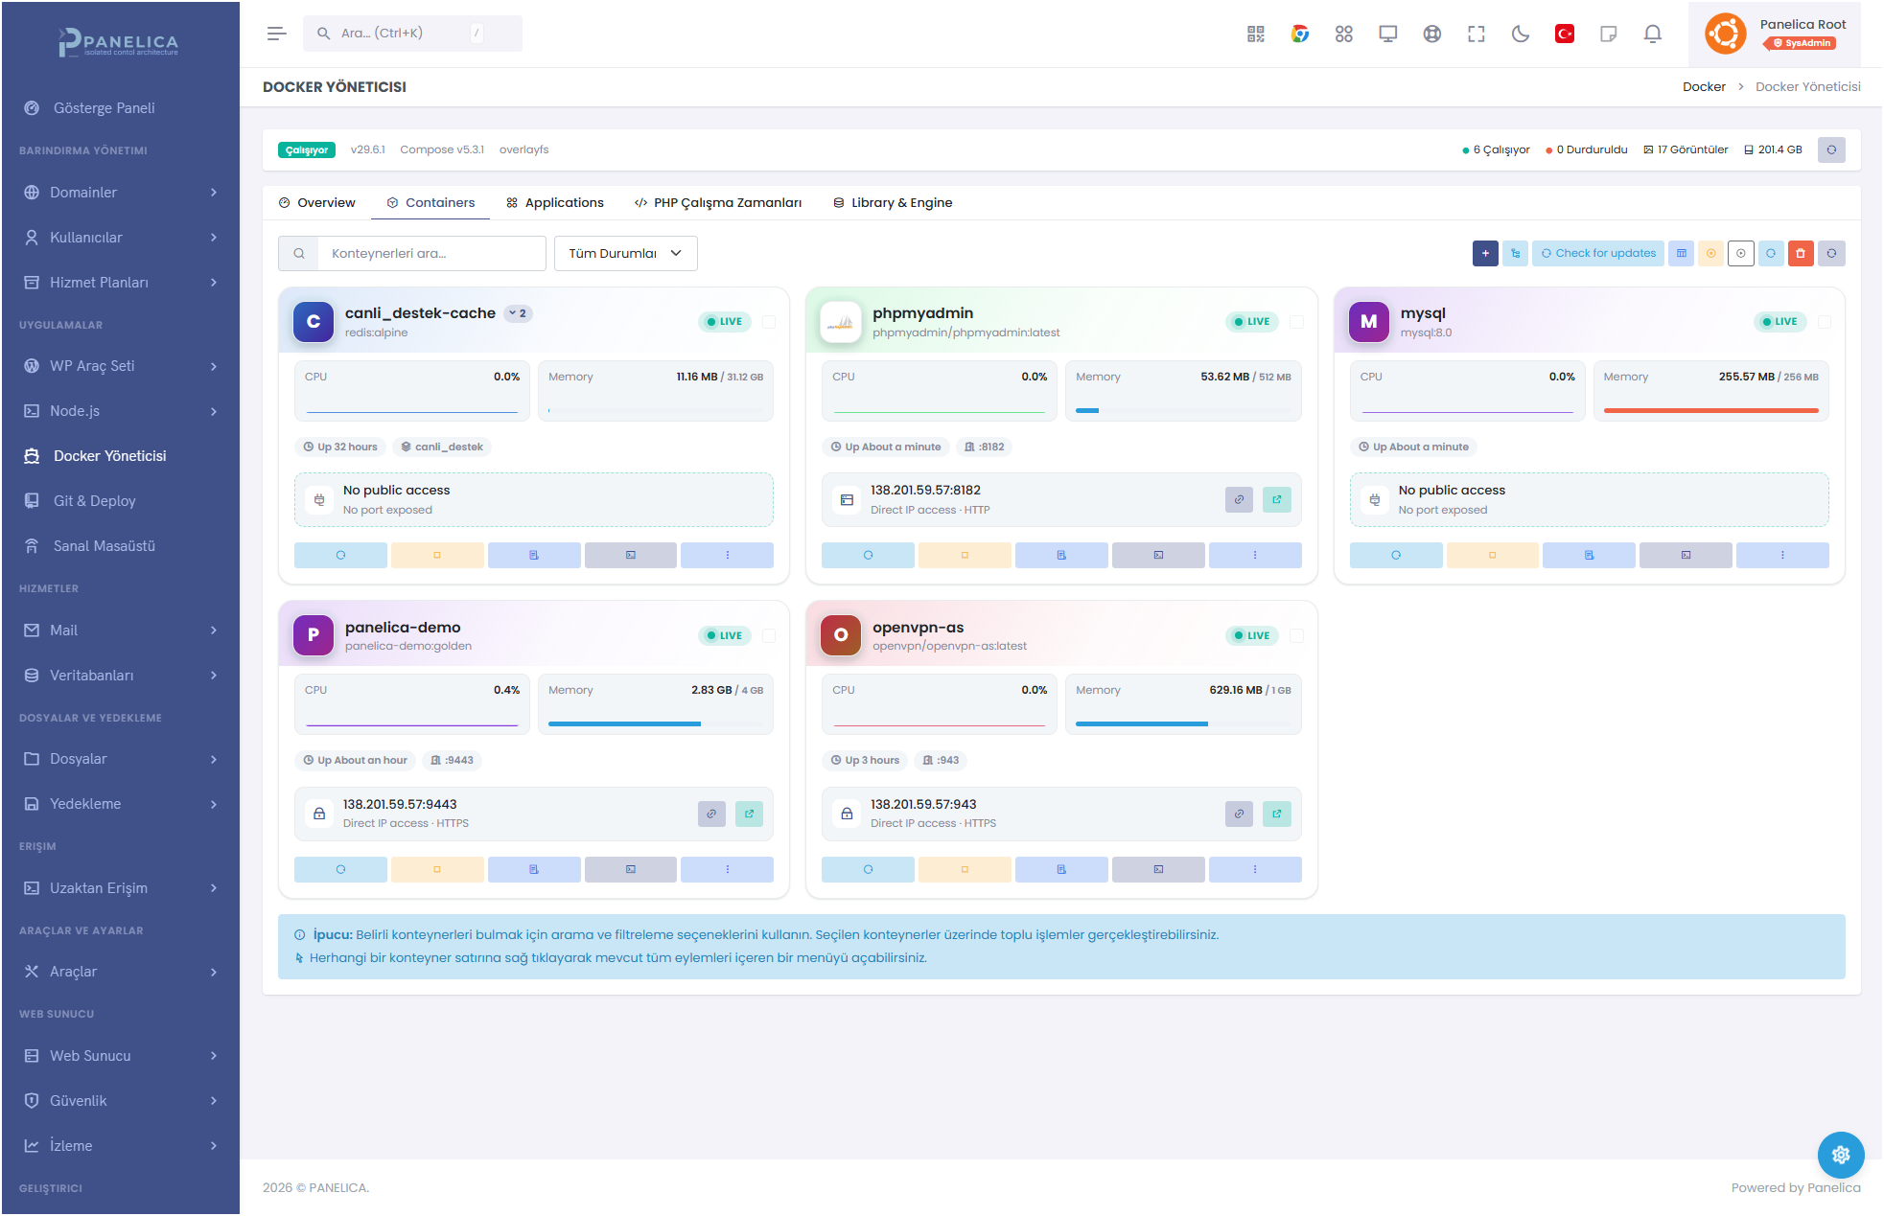1884x1216 pixels.
Task: Click openvpn-as memory usage bar
Action: click(x=1183, y=724)
